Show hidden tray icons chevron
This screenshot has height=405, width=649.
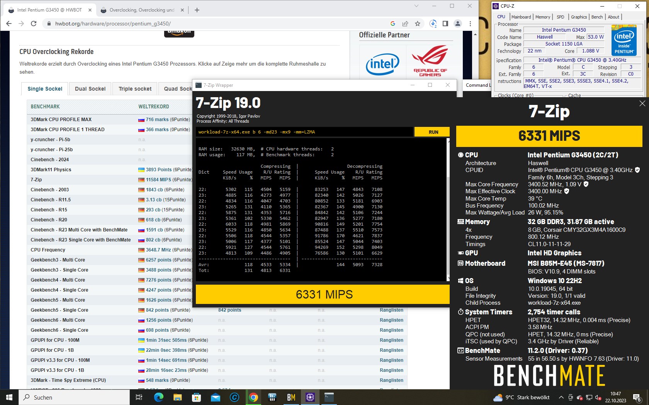(x=561, y=397)
